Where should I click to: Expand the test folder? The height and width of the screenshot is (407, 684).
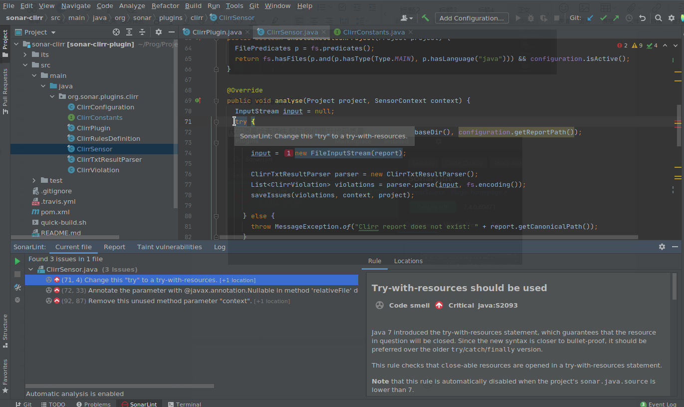point(34,180)
